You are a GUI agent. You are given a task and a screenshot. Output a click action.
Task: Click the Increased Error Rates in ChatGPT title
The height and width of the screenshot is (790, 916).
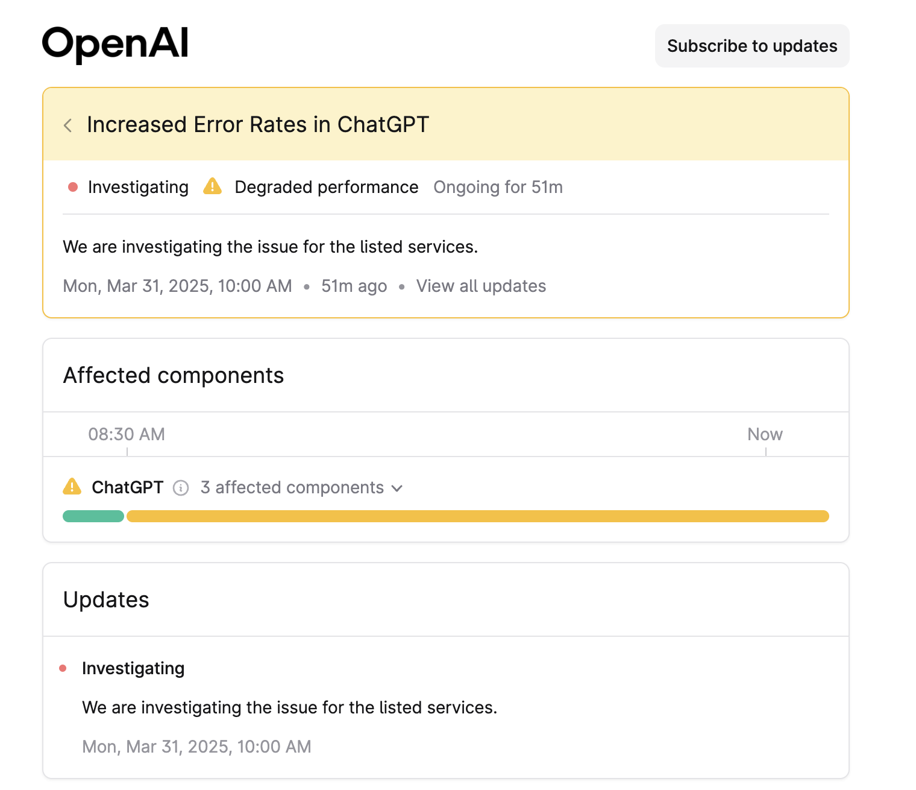coord(257,124)
